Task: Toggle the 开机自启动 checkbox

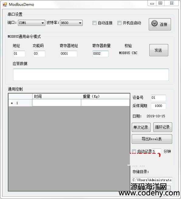Action: [119, 23]
